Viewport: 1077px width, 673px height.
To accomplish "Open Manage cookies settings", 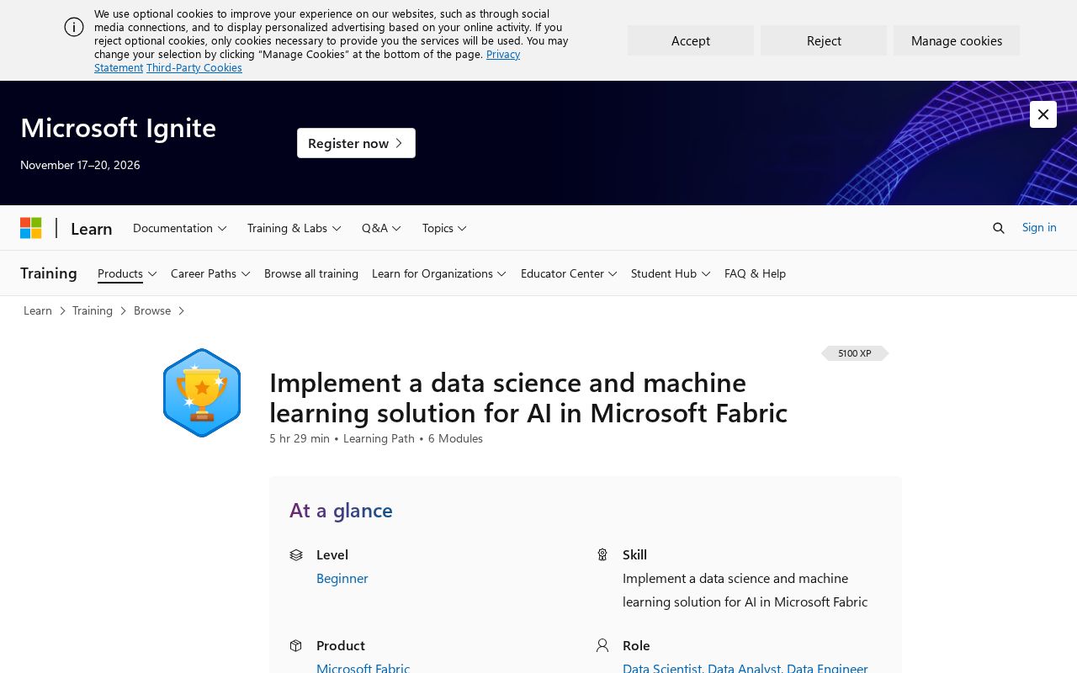I will pos(957,40).
